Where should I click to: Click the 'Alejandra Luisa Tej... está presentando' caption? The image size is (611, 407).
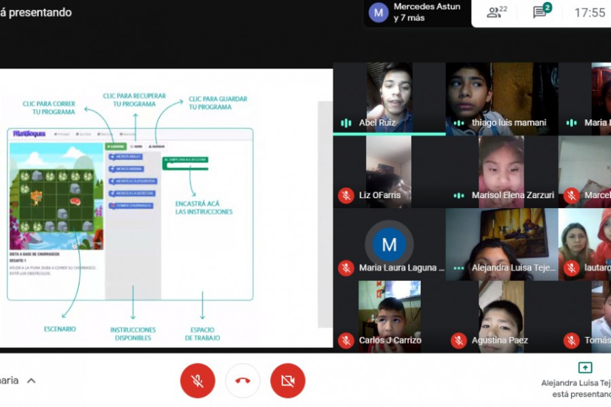(x=576, y=389)
